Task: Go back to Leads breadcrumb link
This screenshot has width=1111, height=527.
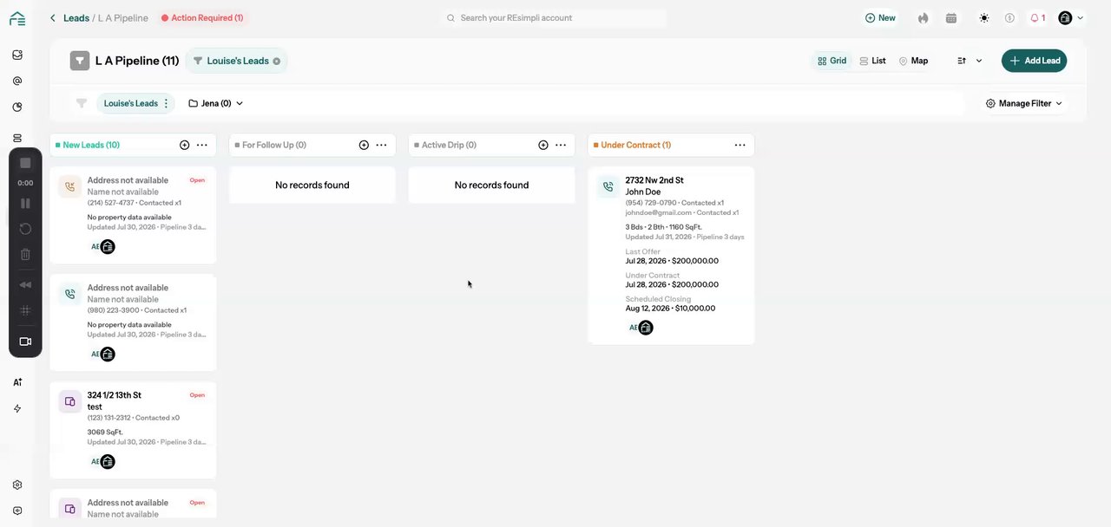Action: click(76, 17)
